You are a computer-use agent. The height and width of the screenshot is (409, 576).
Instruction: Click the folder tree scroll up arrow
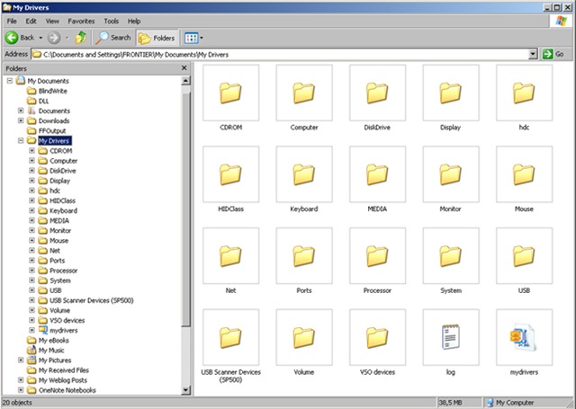point(186,81)
